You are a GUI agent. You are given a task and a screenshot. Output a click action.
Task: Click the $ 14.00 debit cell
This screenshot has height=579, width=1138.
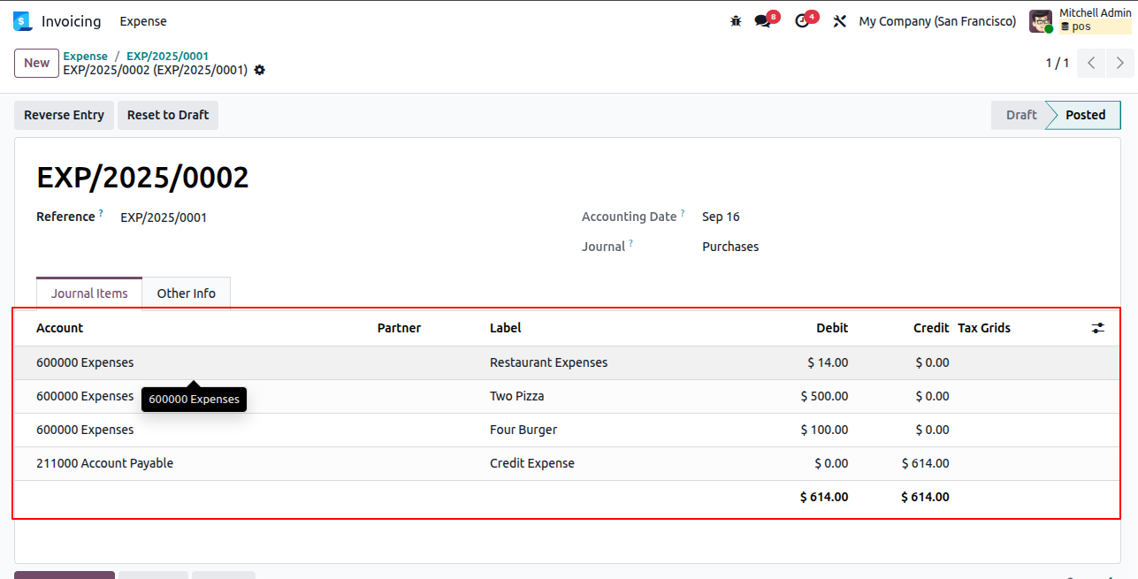(x=828, y=362)
